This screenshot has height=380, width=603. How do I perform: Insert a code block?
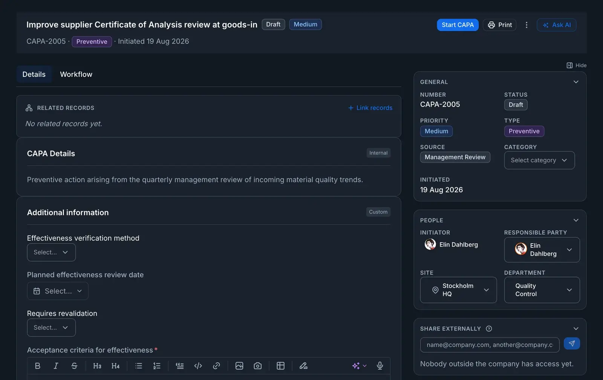(198, 366)
